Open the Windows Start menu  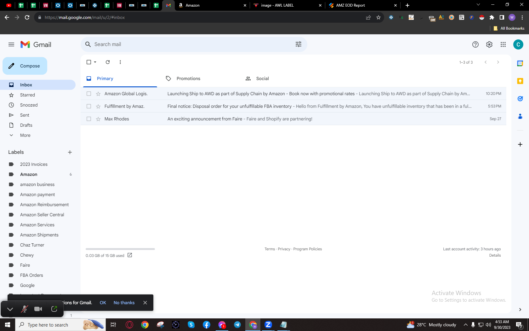tap(8, 325)
